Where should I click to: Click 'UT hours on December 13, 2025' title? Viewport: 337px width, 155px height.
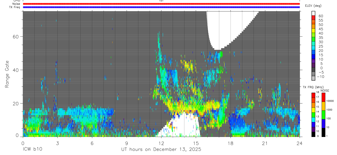161,150
